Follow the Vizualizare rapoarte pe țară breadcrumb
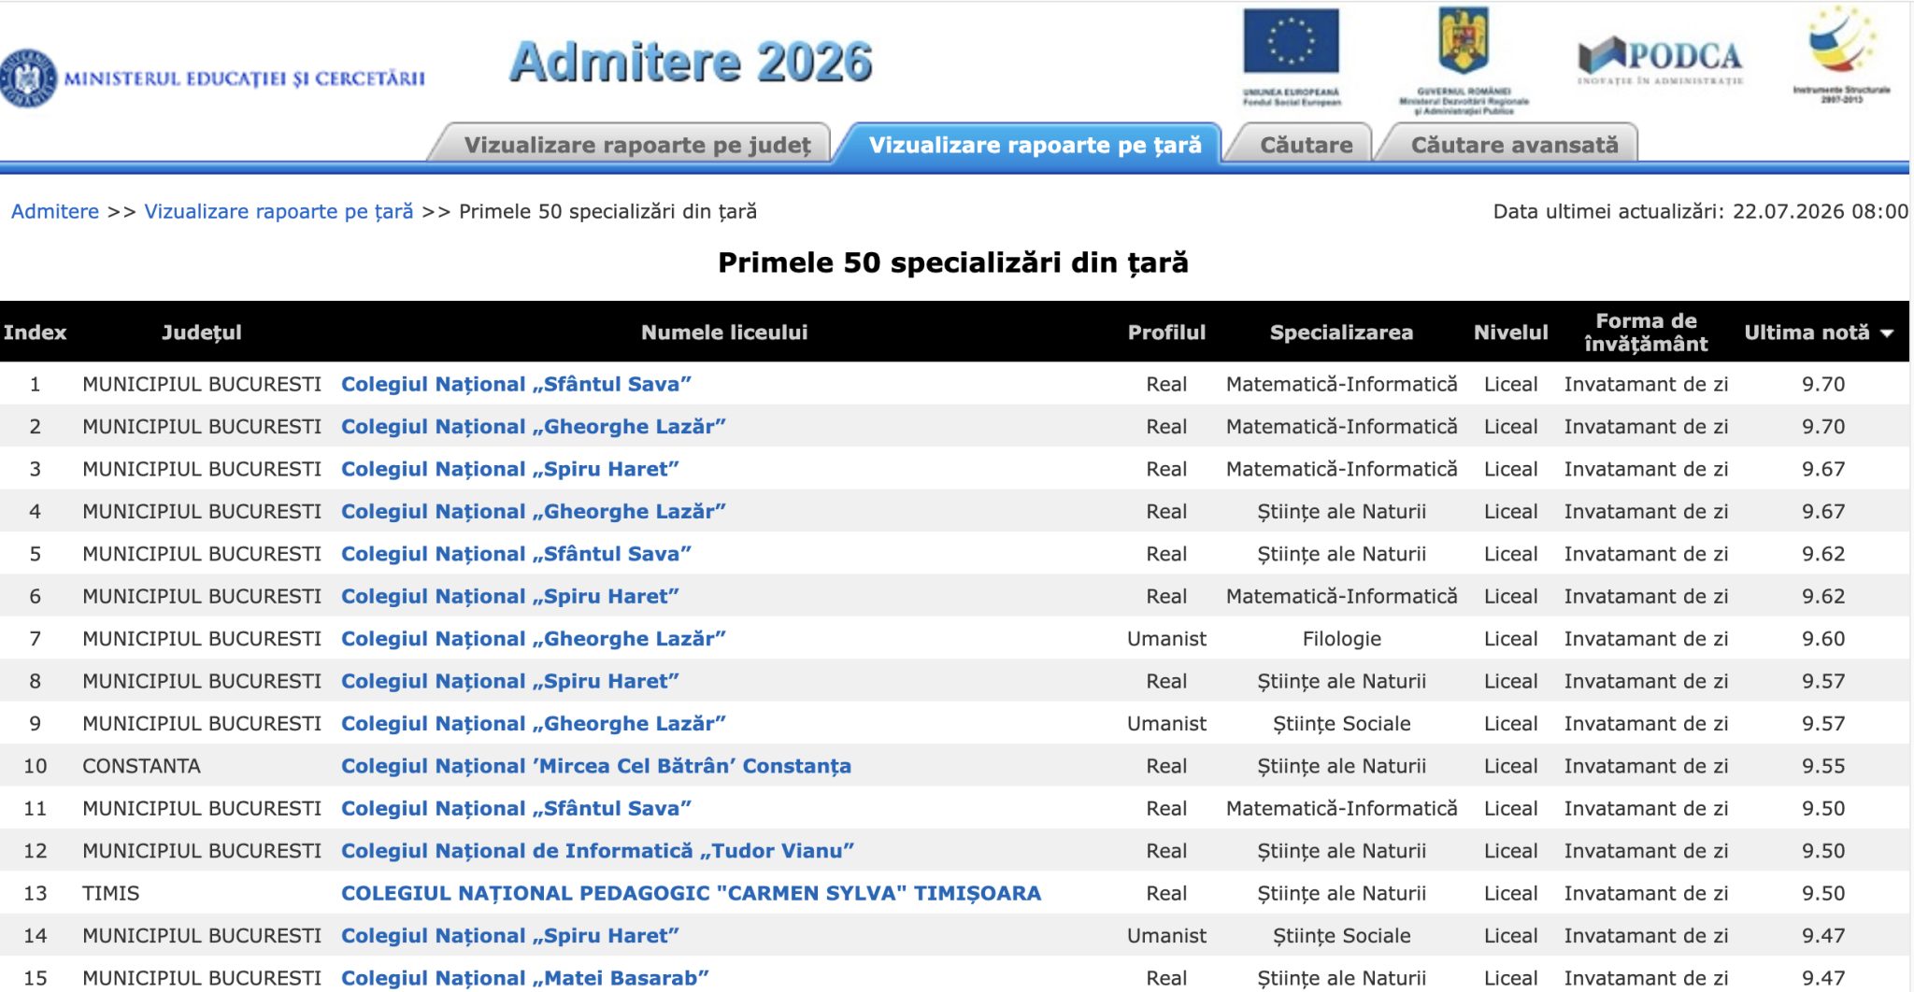 click(279, 211)
